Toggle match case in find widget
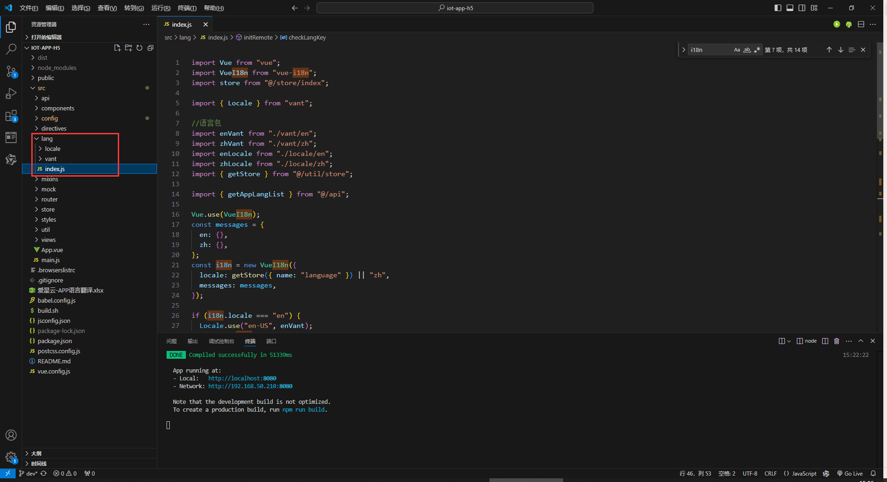The image size is (887, 482). pos(737,50)
